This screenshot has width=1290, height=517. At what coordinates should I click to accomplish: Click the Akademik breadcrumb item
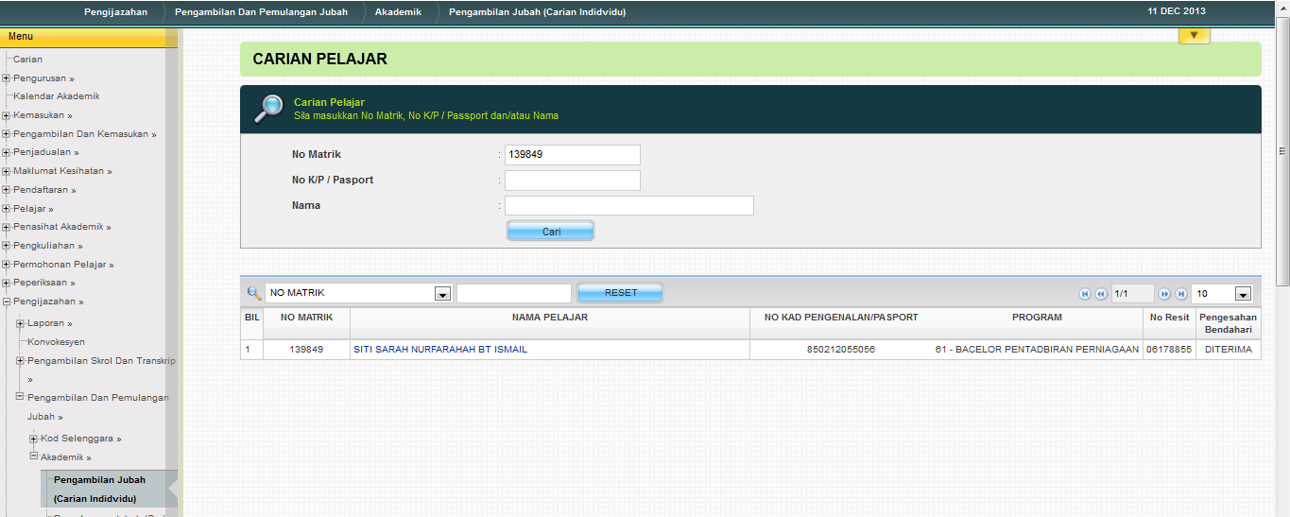point(398,12)
